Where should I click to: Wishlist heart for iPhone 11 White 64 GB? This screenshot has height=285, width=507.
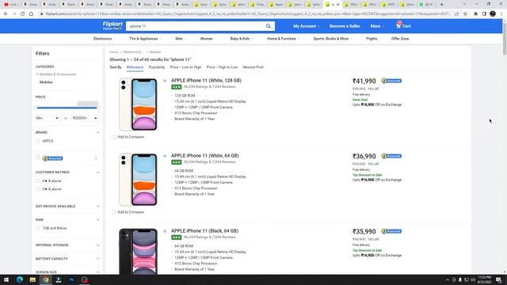point(165,156)
